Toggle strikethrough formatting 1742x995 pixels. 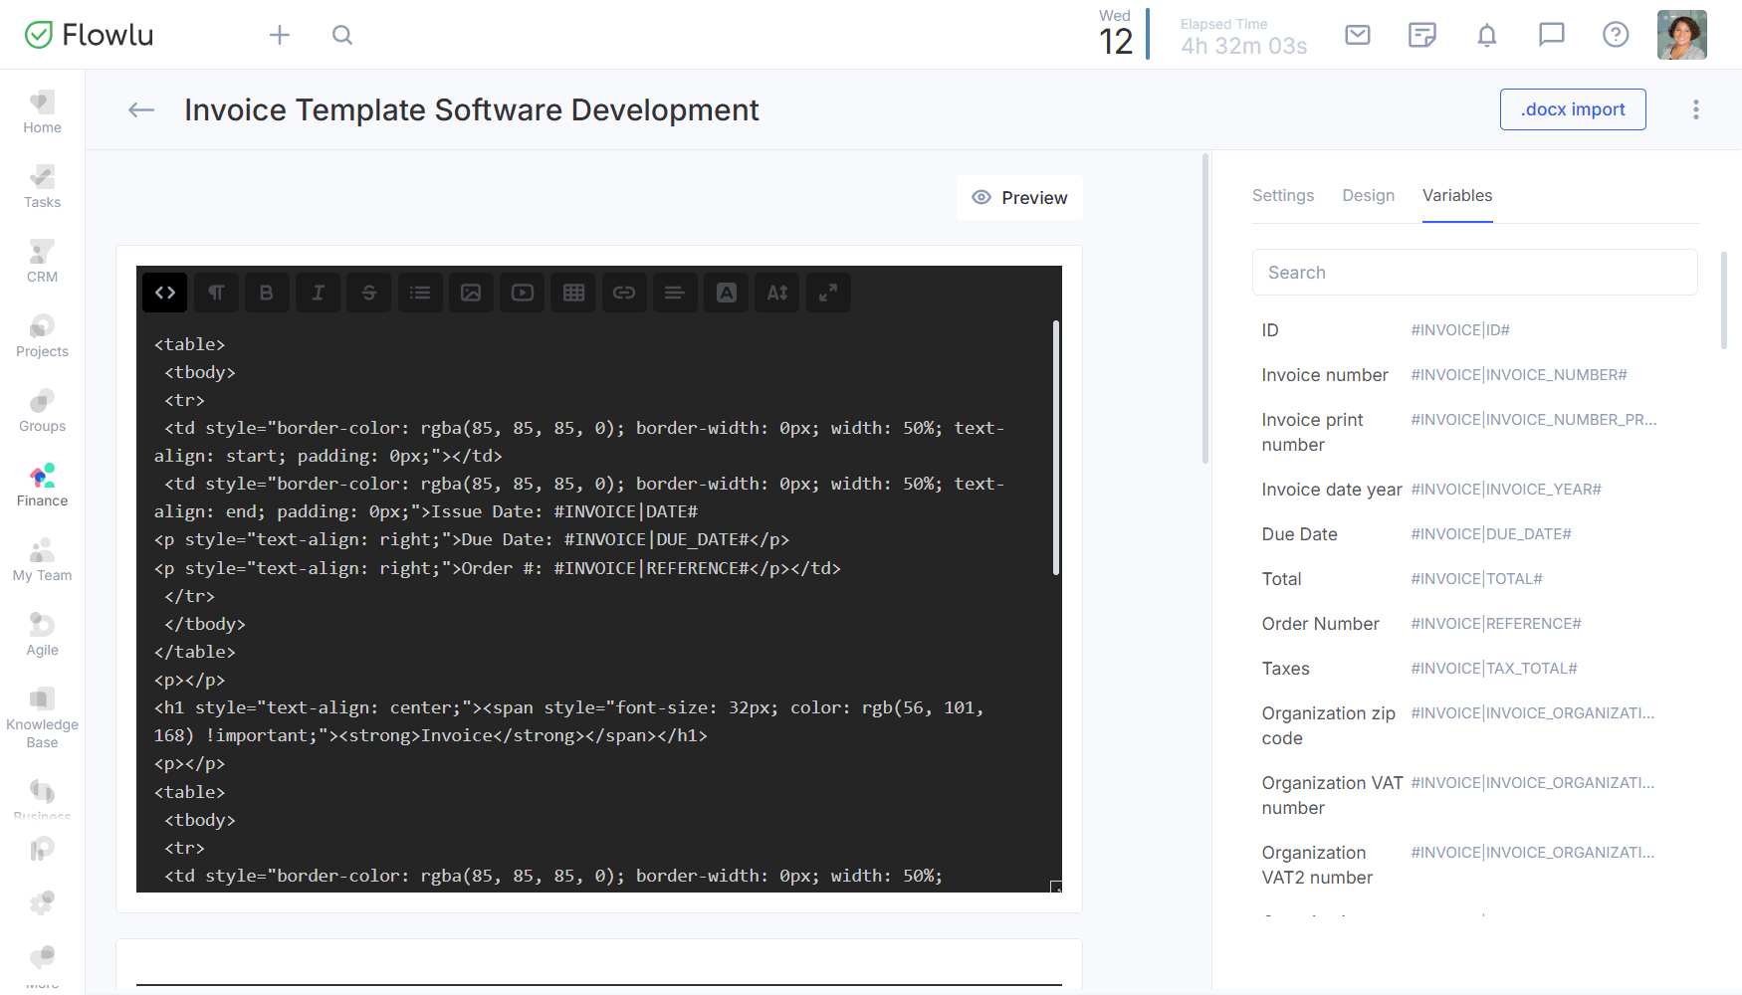pos(369,293)
